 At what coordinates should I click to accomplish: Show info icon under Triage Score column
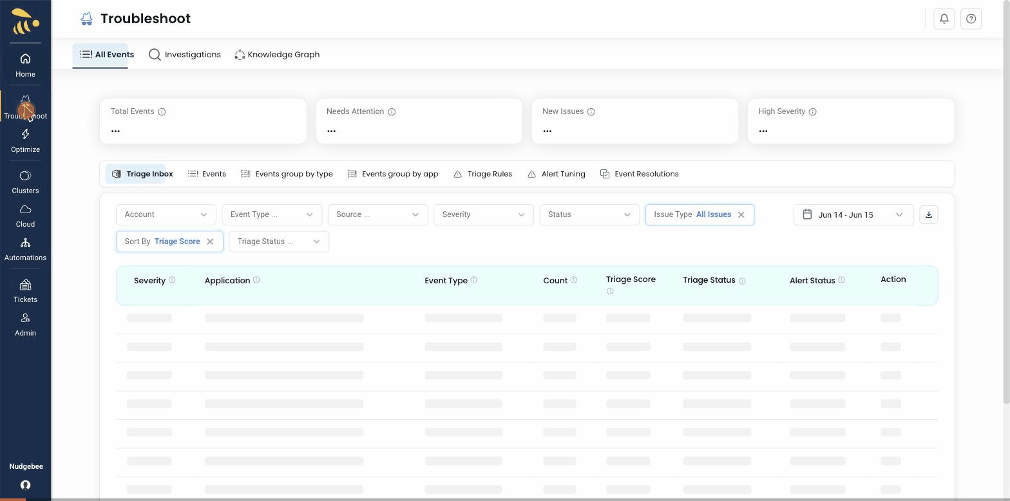(x=610, y=291)
